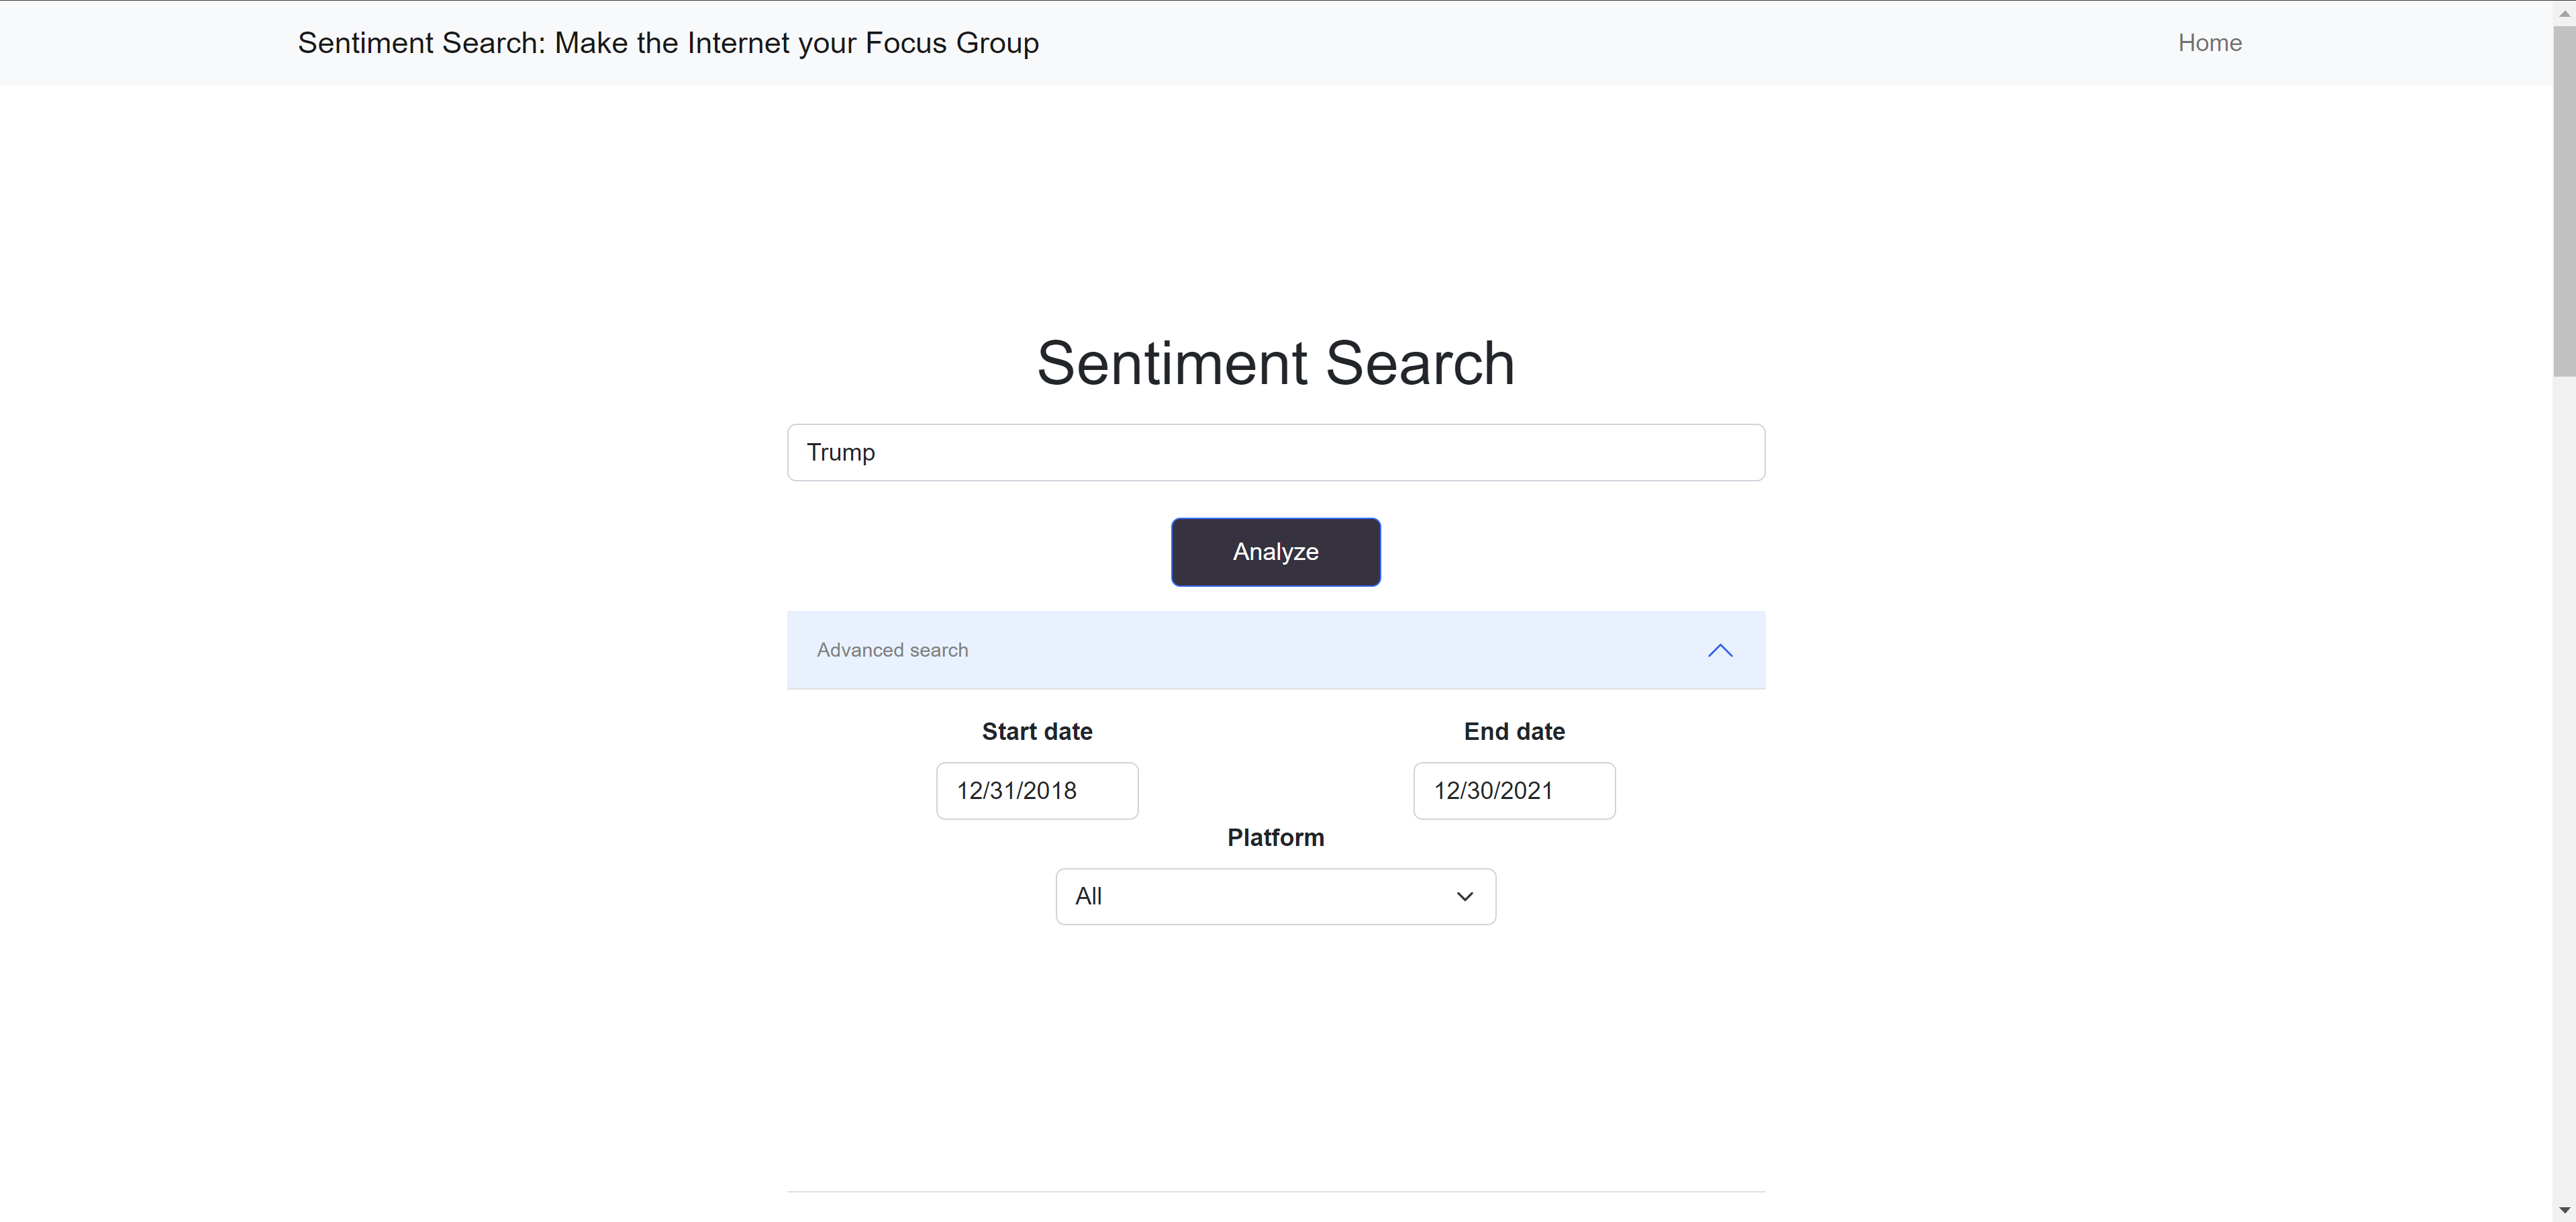This screenshot has width=2576, height=1222.
Task: Click the Advanced search header label
Action: click(x=892, y=650)
